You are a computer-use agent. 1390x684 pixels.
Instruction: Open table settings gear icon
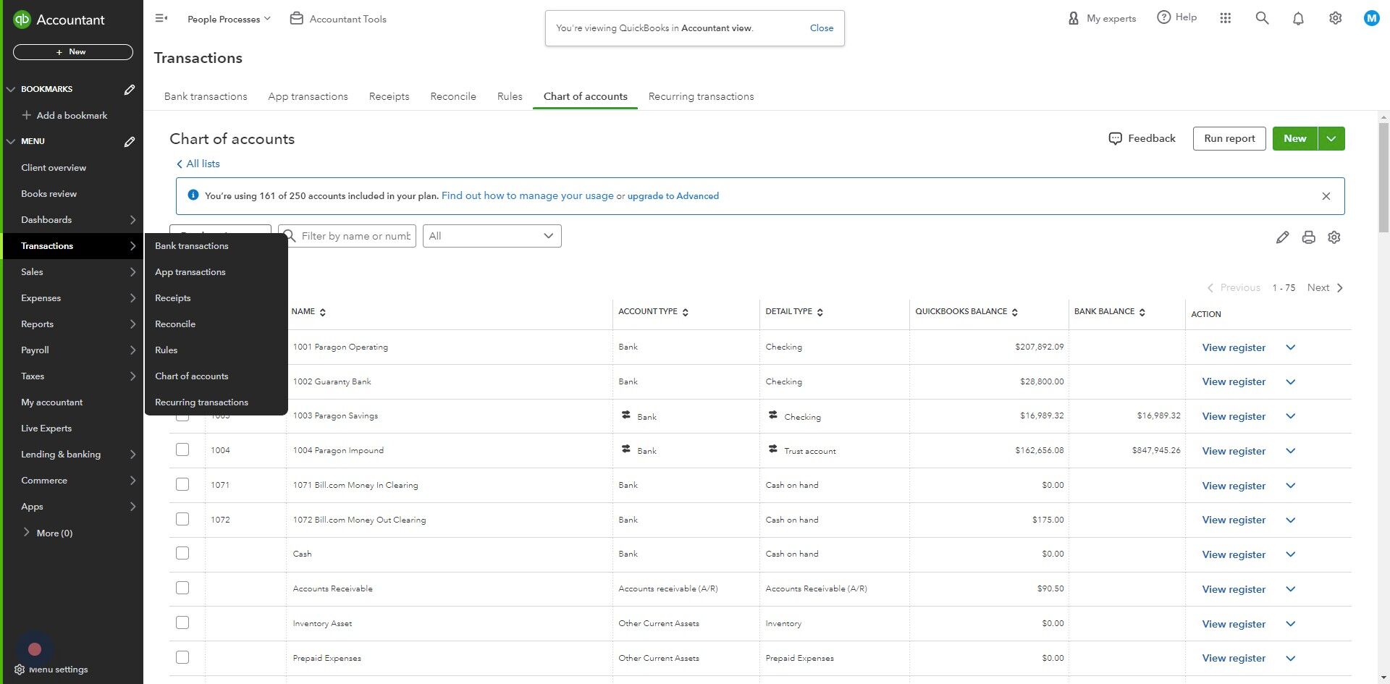click(1334, 237)
